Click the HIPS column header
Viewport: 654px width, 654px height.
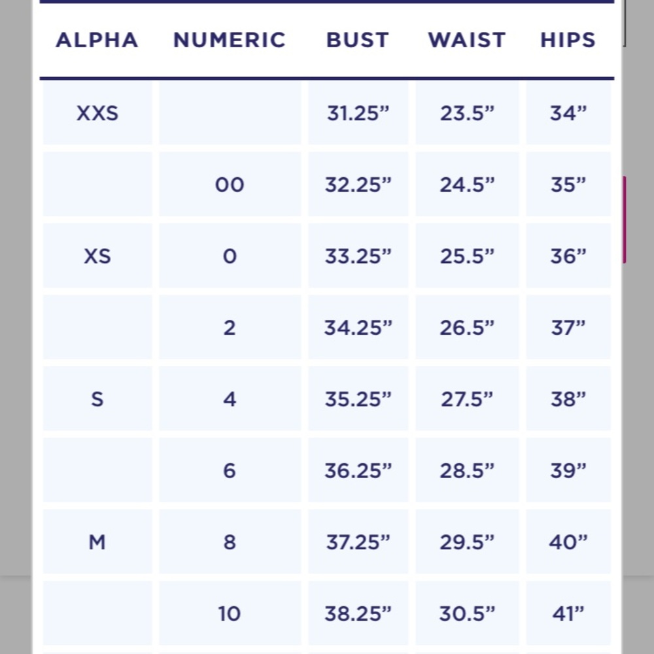[x=568, y=40]
